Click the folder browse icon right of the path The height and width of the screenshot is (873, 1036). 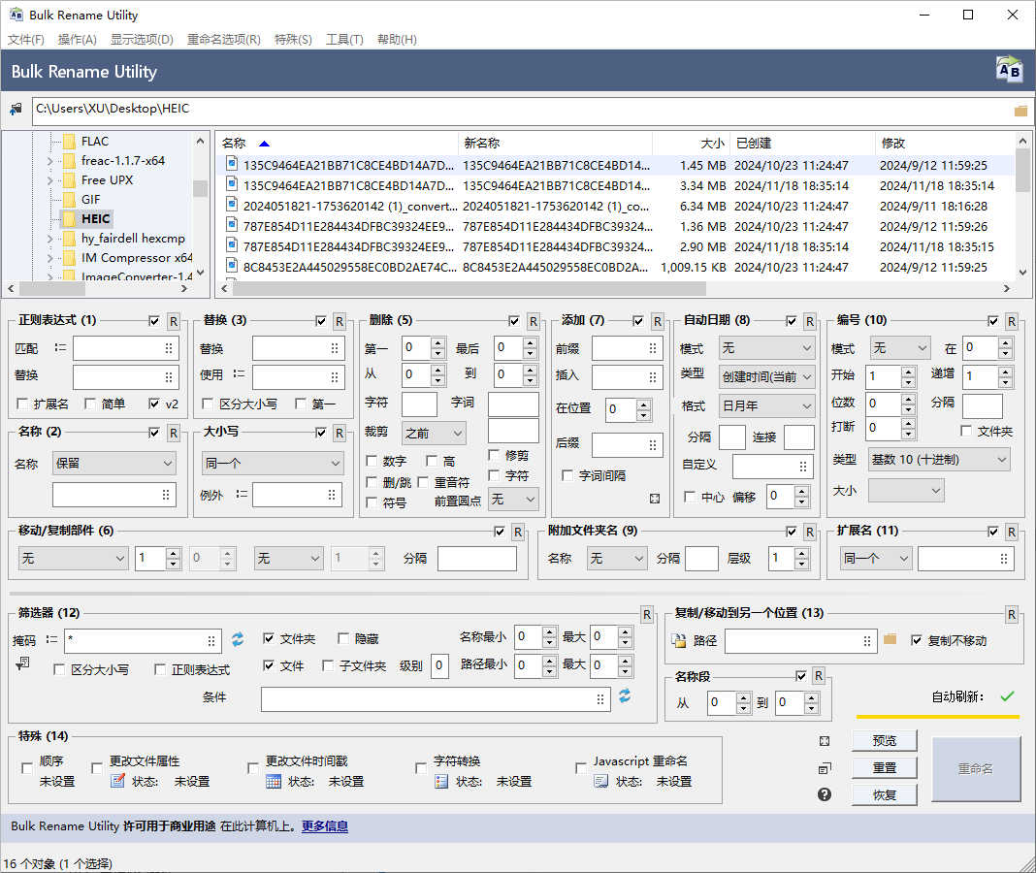click(x=1020, y=110)
